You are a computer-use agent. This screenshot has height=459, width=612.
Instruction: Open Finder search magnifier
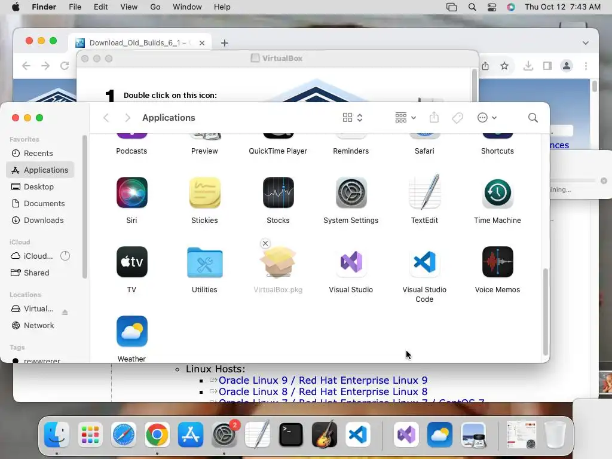533,118
